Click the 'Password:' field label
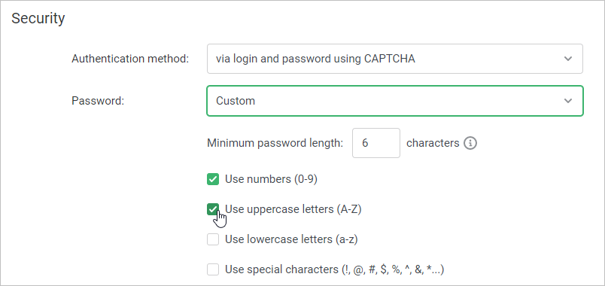This screenshot has height=286, width=605. point(98,101)
